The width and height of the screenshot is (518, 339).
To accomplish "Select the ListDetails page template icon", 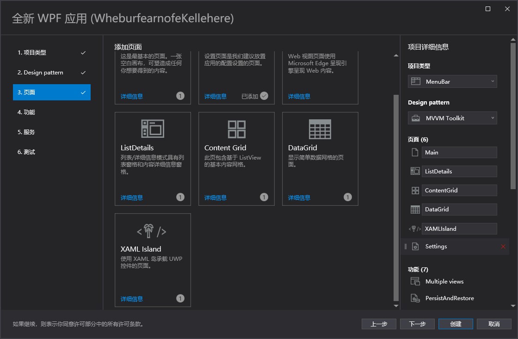I will [x=152, y=129].
